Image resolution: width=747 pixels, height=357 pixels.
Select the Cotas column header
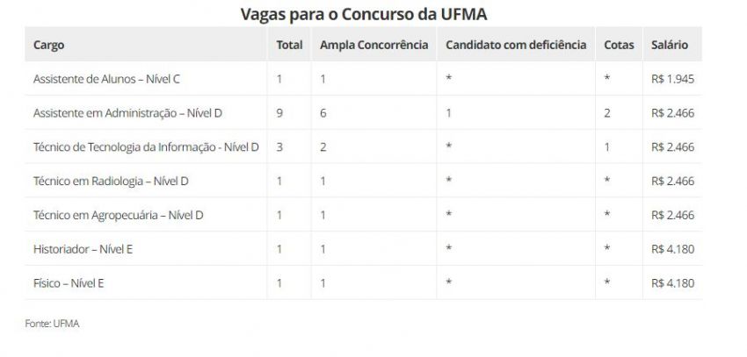tap(618, 45)
